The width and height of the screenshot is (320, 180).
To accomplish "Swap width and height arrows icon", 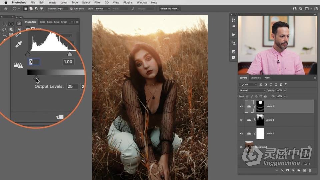I will pyautogui.click(x=133, y=9).
